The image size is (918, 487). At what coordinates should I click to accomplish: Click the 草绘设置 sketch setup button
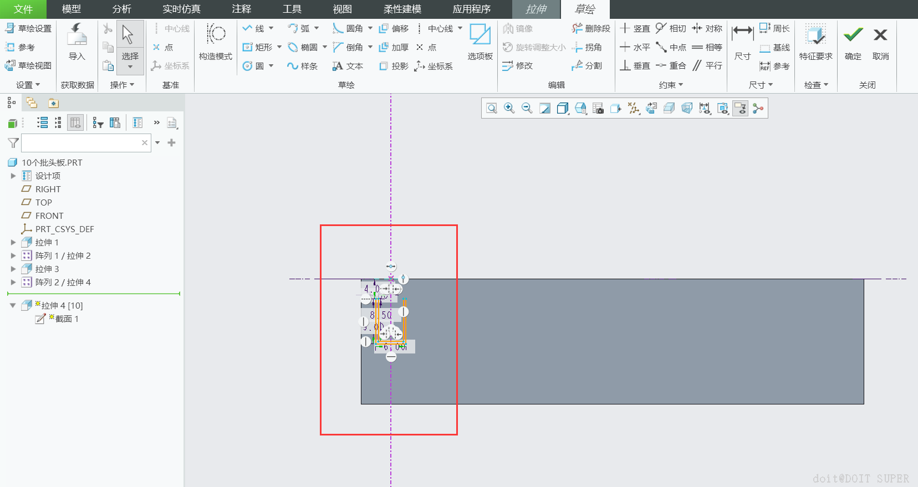point(28,28)
